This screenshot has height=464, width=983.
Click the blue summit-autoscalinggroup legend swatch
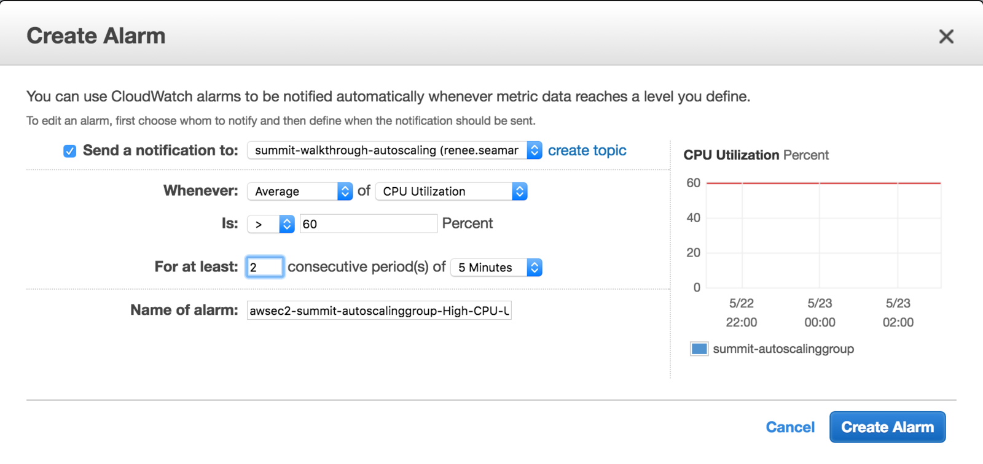pos(699,349)
